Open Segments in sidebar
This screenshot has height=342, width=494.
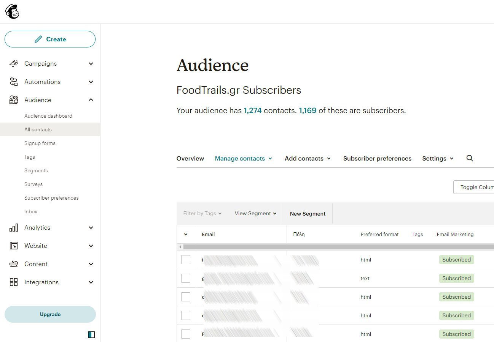(x=36, y=170)
